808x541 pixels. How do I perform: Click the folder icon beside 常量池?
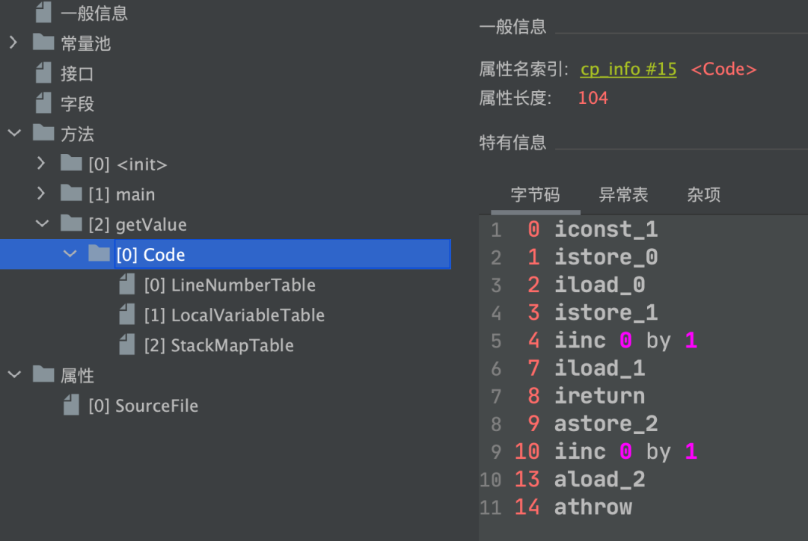click(43, 43)
